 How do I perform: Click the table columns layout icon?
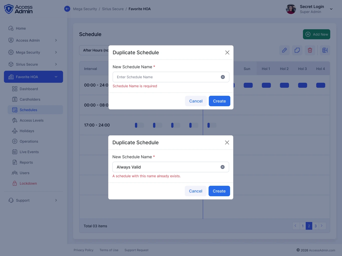pyautogui.click(x=325, y=50)
